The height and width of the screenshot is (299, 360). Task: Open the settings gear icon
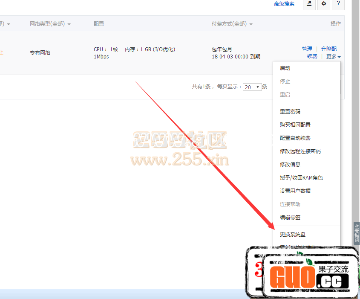[324, 4]
